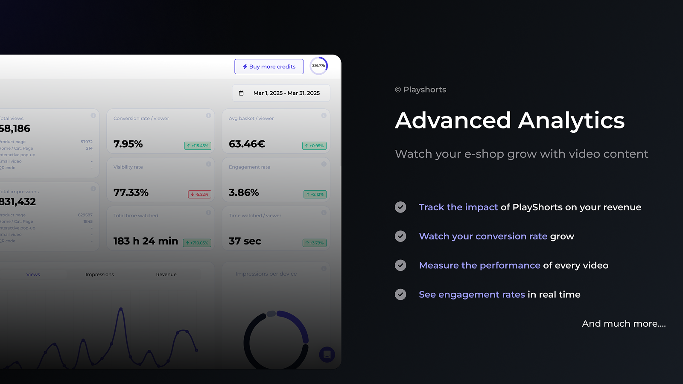The width and height of the screenshot is (683, 384).
Task: Toggle the checkmark beside See engagement rates
Action: pyautogui.click(x=400, y=294)
